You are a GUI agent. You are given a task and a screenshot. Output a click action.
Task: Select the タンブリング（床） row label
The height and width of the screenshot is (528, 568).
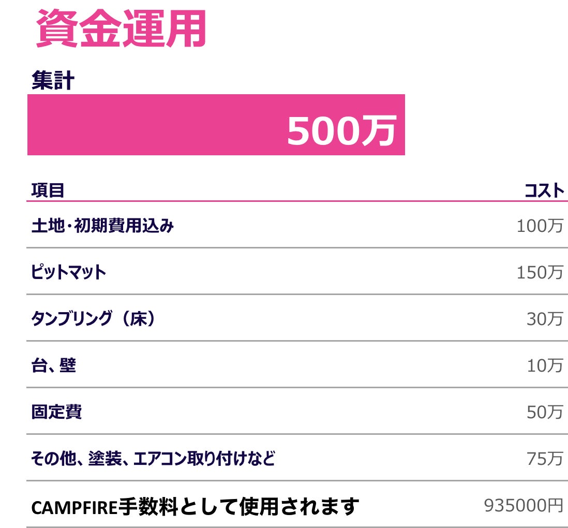pos(93,319)
